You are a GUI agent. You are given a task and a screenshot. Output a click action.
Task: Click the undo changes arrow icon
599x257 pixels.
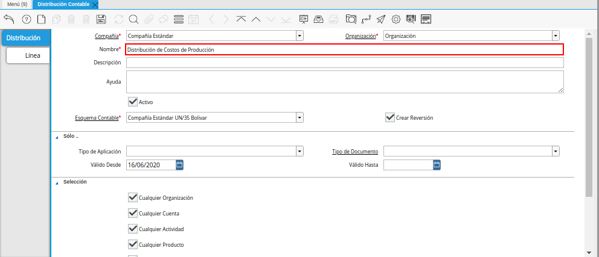(8, 19)
